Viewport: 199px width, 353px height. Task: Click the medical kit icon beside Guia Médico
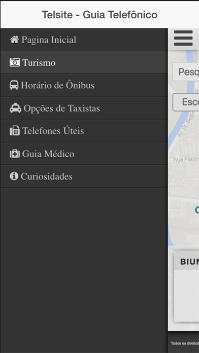coord(15,154)
